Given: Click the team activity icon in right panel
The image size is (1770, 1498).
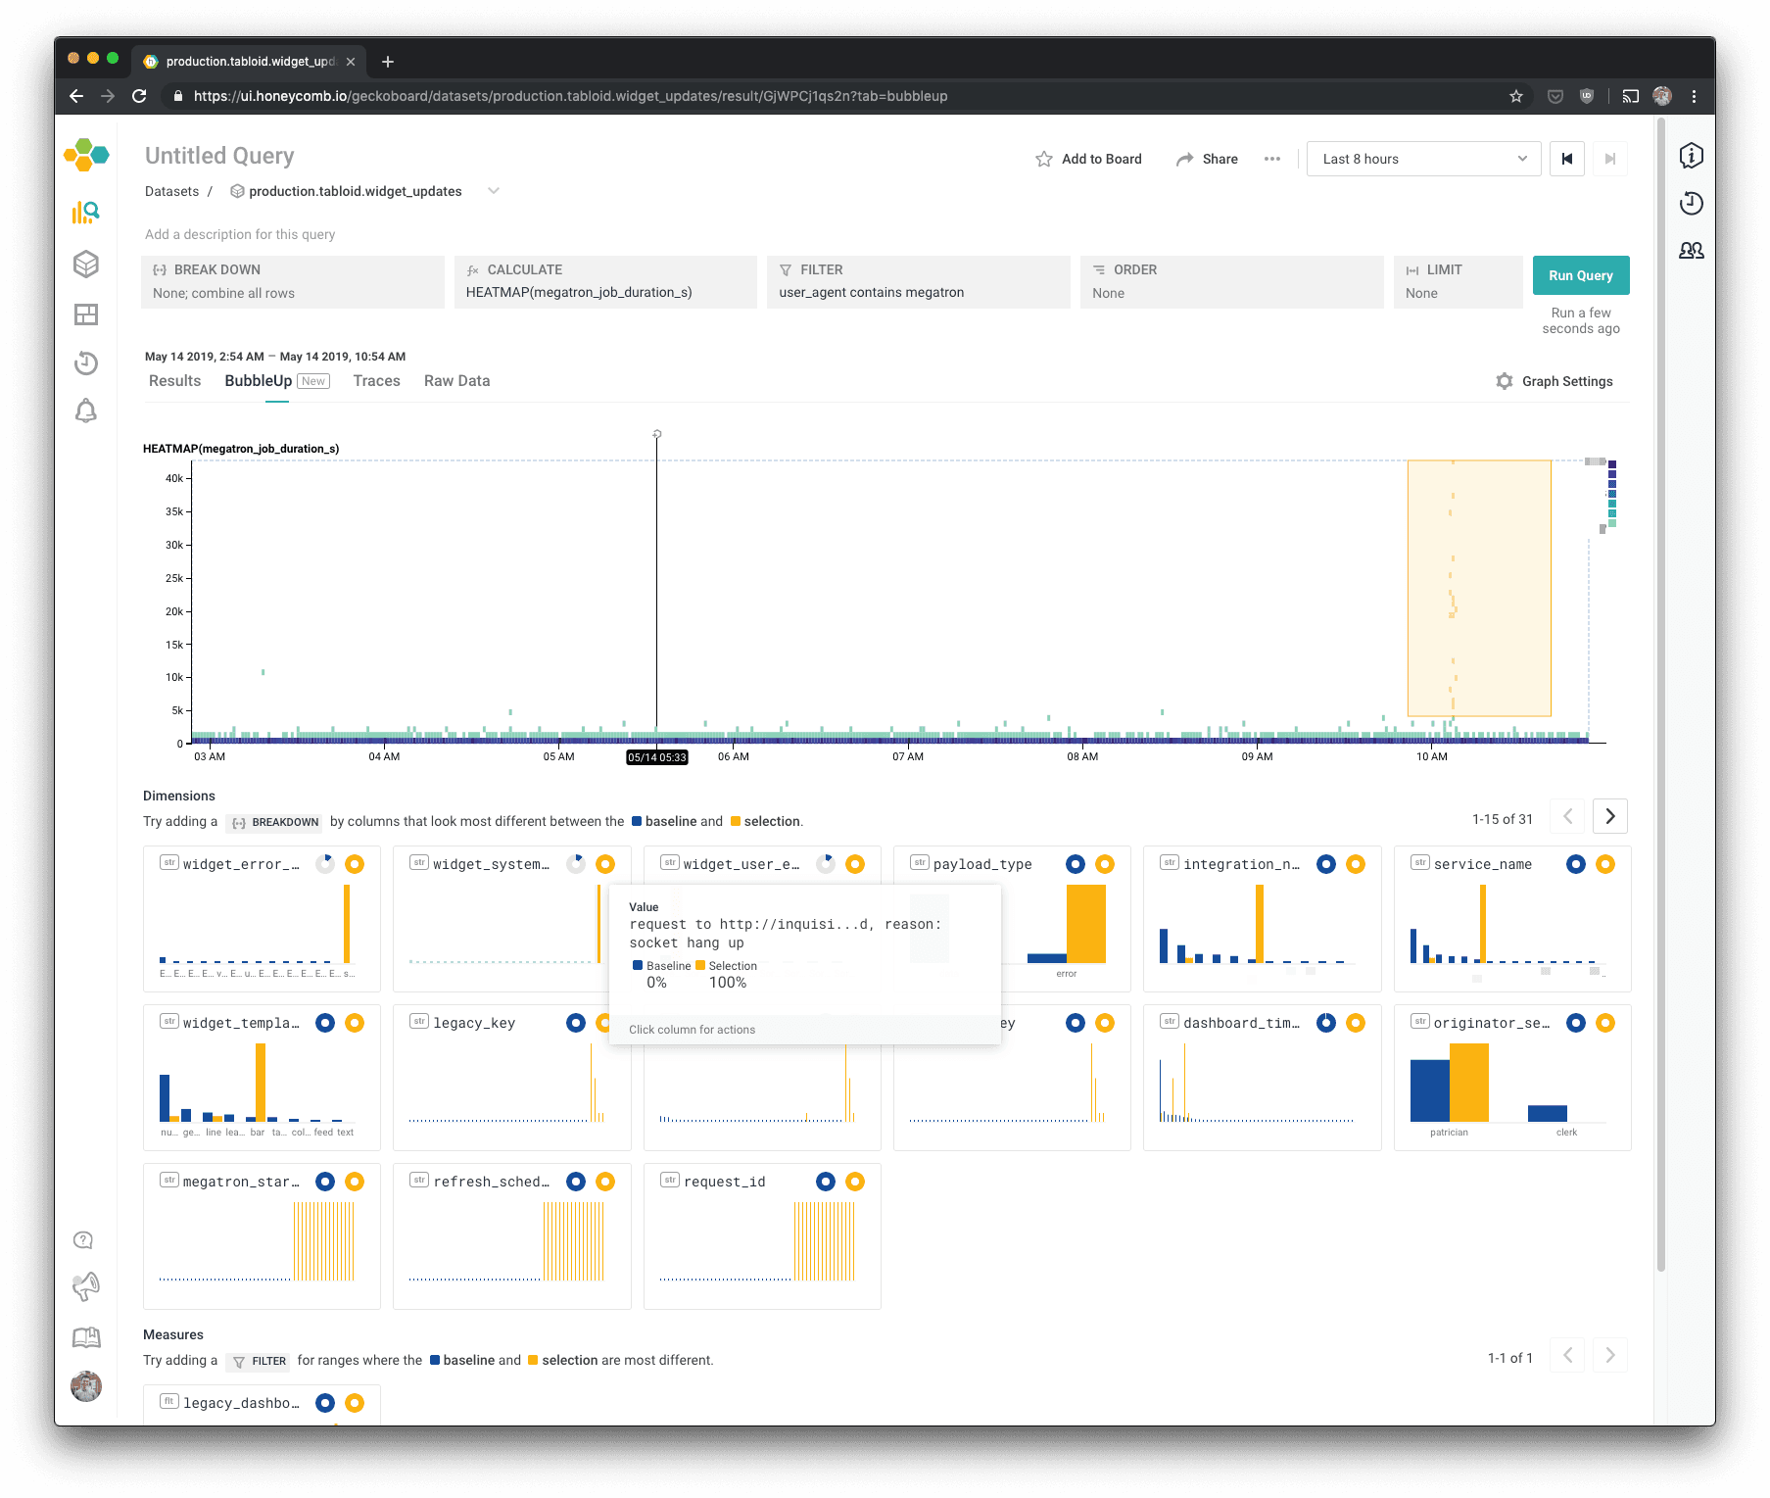Looking at the screenshot, I should tap(1692, 251).
